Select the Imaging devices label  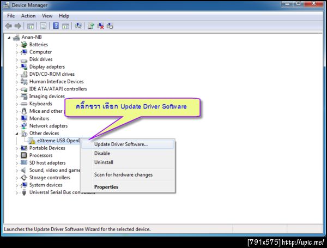[47, 96]
